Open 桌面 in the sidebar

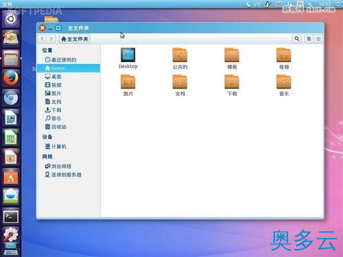69,77
